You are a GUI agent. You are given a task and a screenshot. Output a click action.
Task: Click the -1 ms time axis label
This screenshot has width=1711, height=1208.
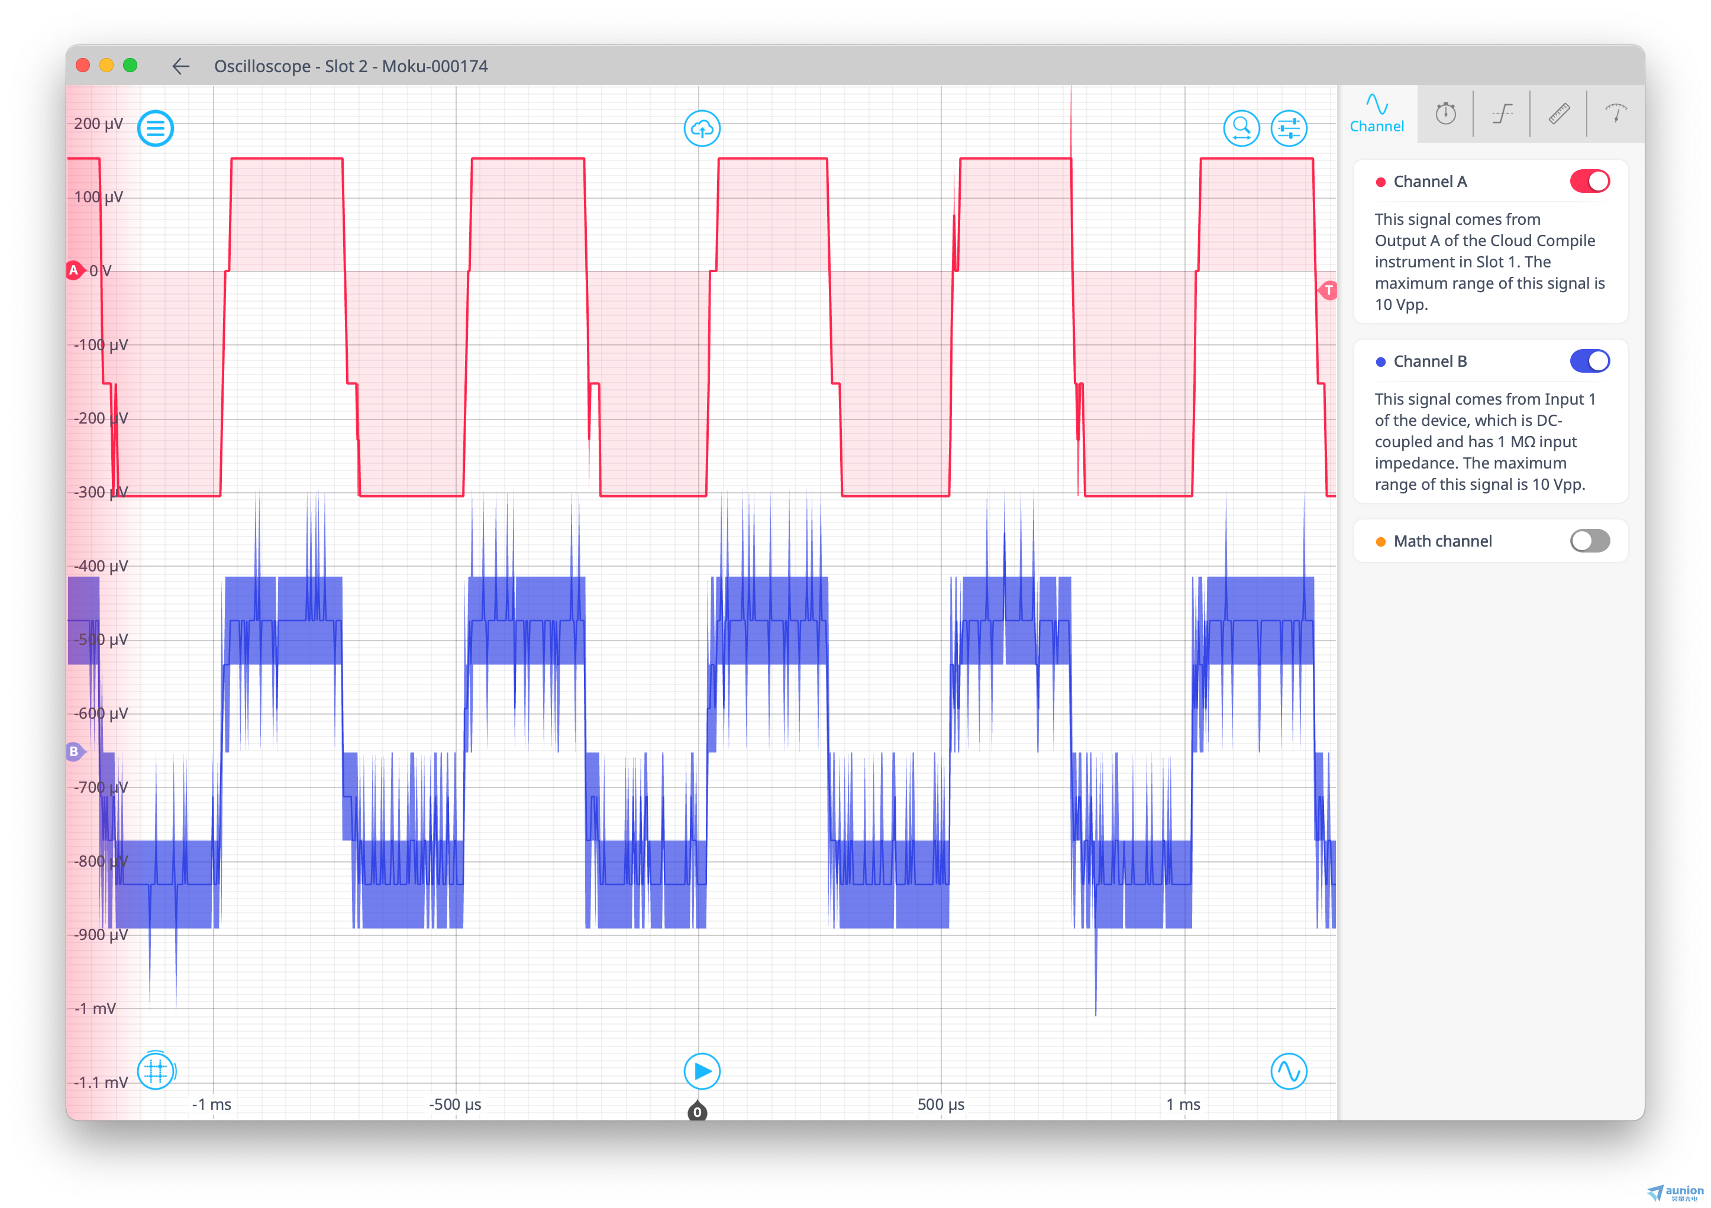tap(212, 1104)
